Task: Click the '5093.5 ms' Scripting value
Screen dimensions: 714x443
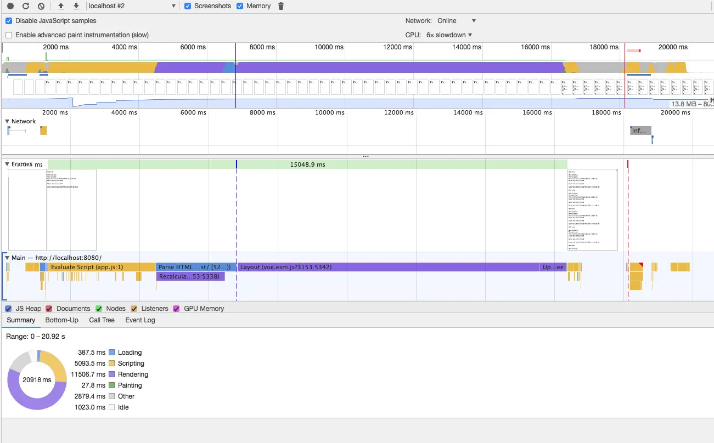Action: (x=89, y=364)
